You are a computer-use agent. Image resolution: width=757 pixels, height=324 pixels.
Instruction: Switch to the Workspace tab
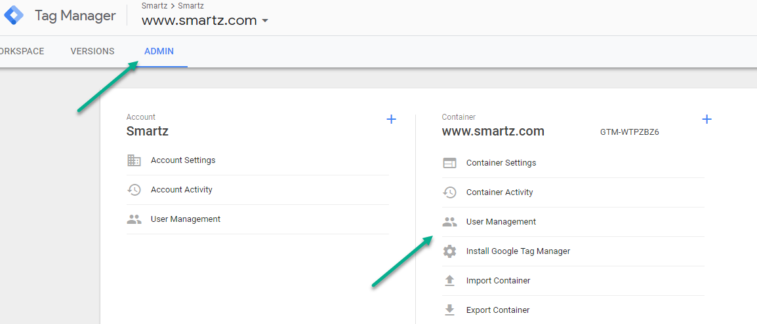22,52
